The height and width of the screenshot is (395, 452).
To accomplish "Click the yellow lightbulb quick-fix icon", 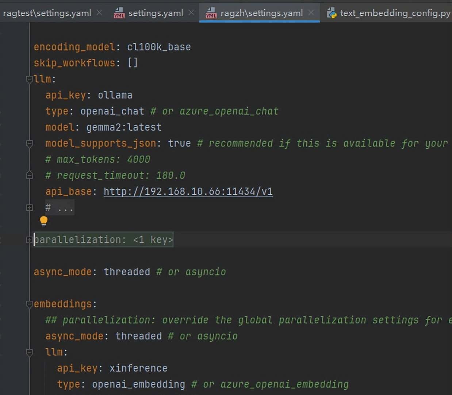I will point(43,221).
